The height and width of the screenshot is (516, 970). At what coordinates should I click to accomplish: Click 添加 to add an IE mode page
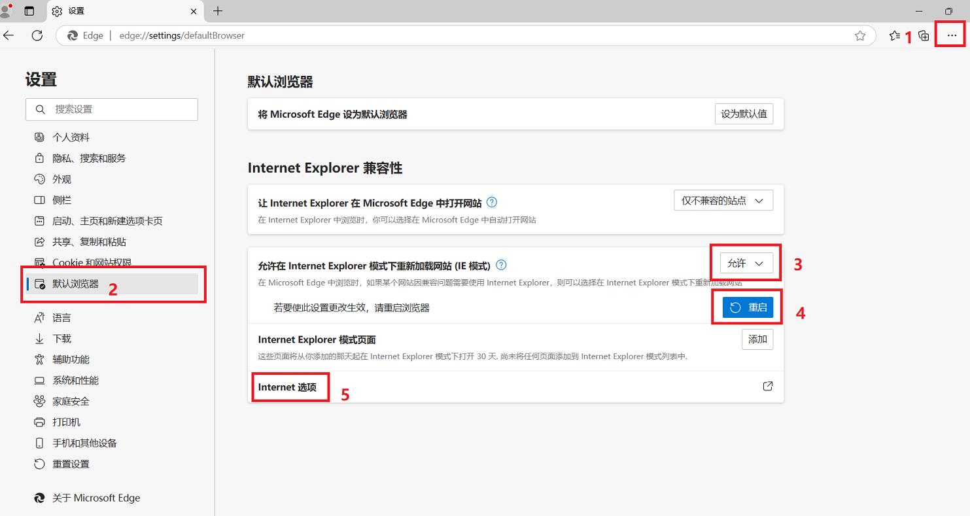pos(757,339)
